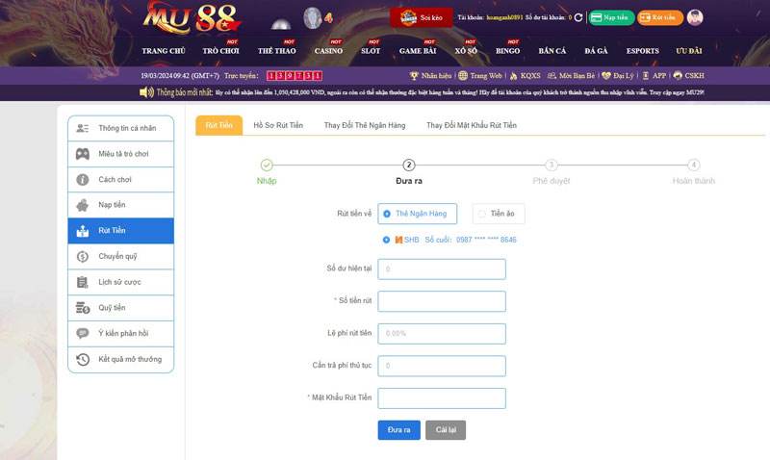Screen dimensions: 770x460
Task: Open Ý kiến phản hồi chat icon
Action: pos(83,333)
